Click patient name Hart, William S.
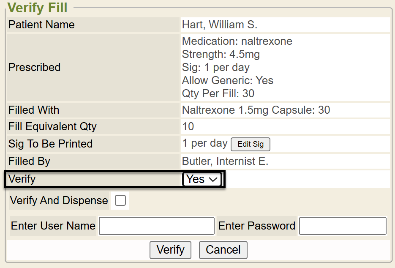This screenshot has height=268, width=395. [x=220, y=25]
